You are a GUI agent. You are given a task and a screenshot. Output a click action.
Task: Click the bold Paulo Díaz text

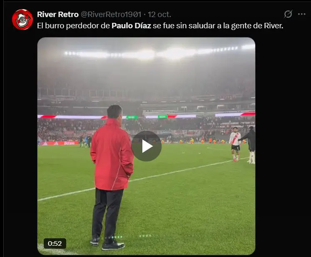click(131, 26)
